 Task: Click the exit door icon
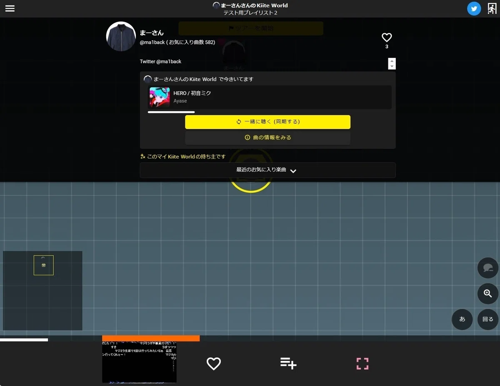point(492,8)
